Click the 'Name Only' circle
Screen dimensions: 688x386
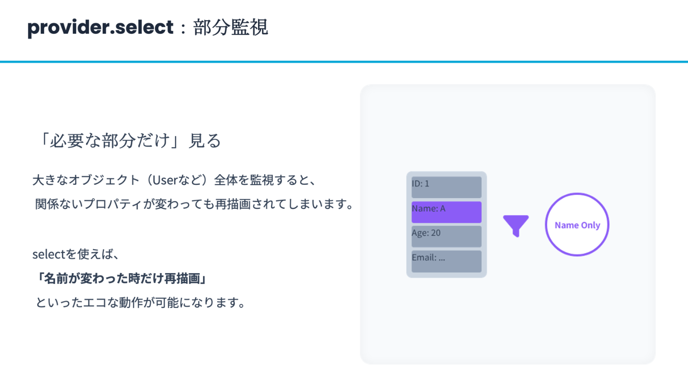(x=577, y=225)
